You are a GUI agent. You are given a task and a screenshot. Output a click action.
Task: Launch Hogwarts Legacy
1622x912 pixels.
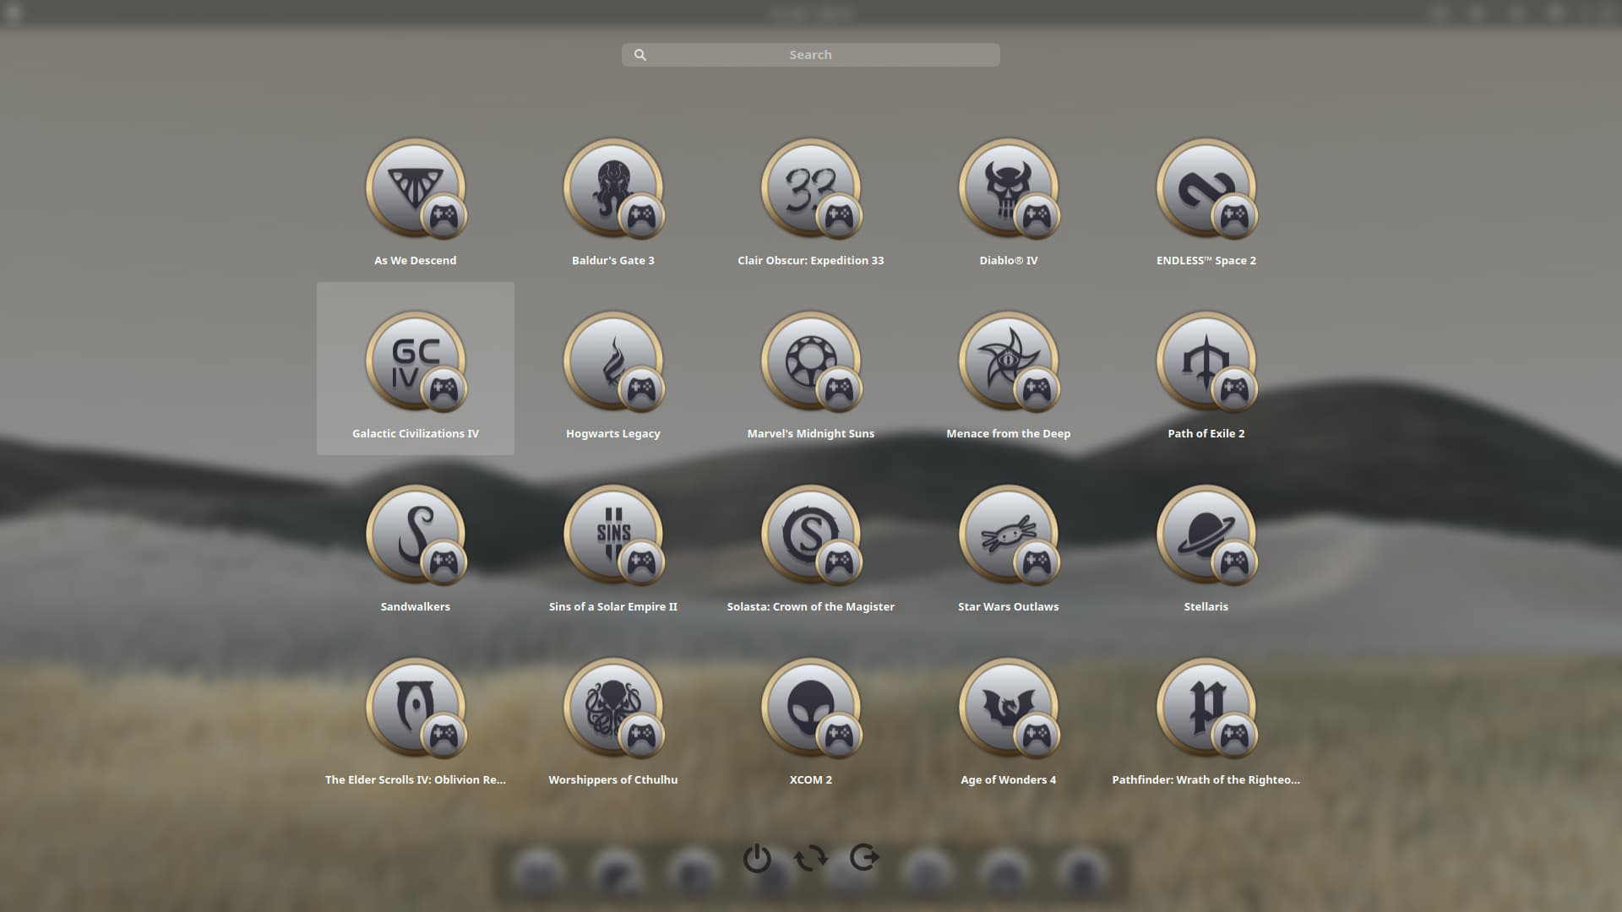pyautogui.click(x=612, y=362)
